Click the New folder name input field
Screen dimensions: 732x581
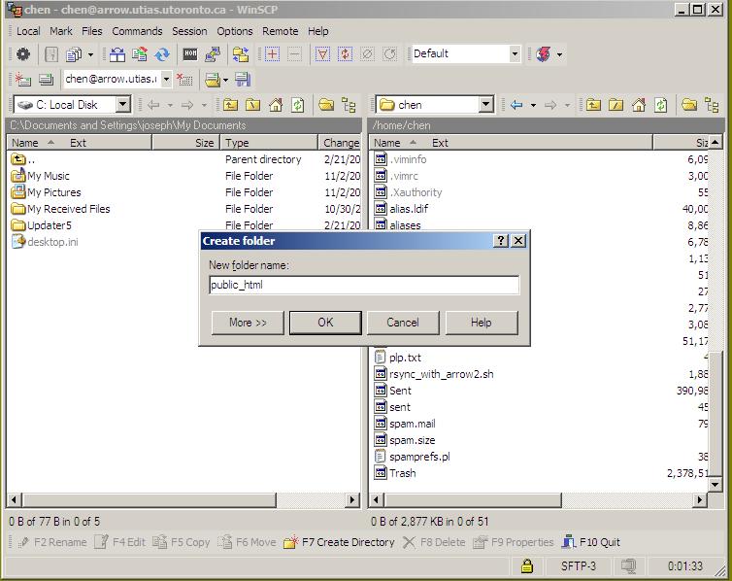tap(364, 285)
